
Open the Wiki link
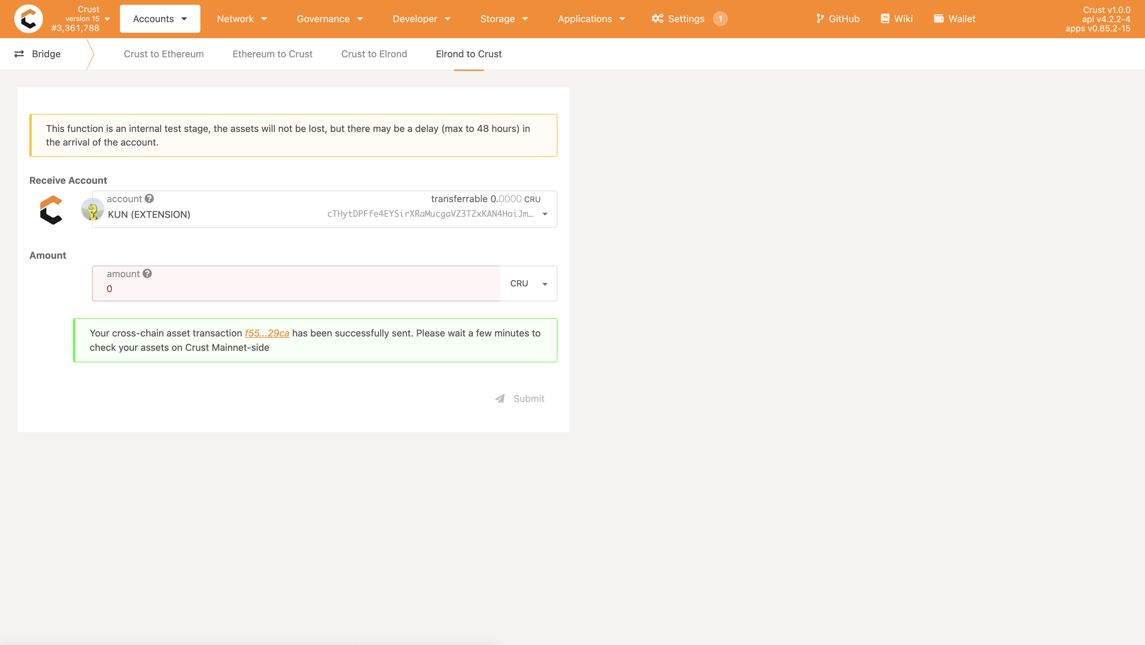pyautogui.click(x=897, y=19)
